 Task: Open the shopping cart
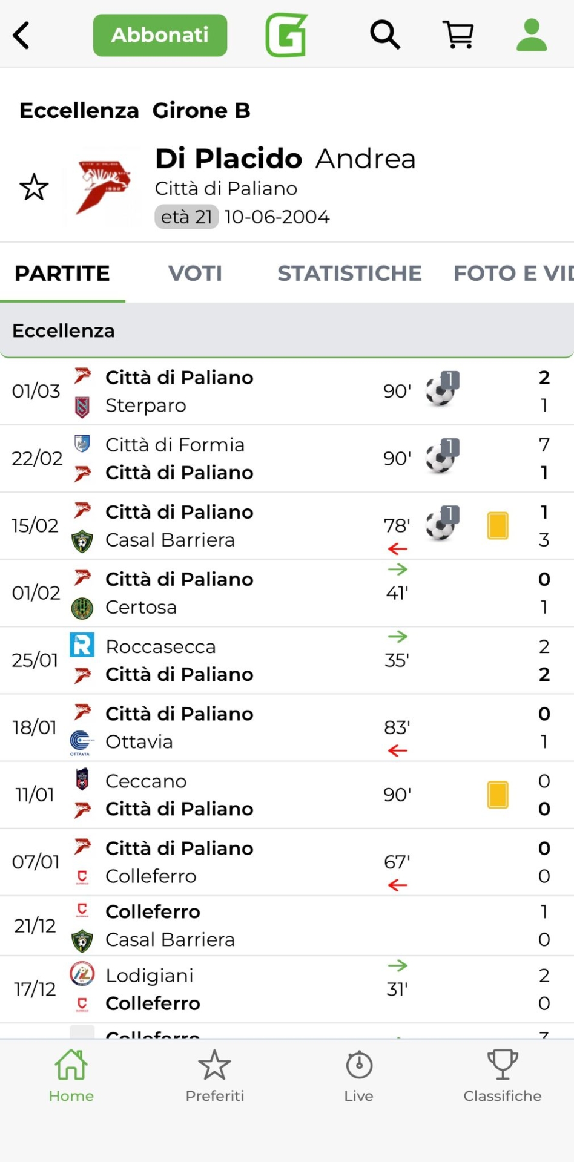pyautogui.click(x=458, y=34)
